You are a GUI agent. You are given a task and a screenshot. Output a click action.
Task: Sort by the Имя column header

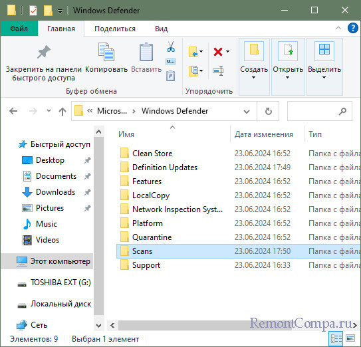pos(126,134)
